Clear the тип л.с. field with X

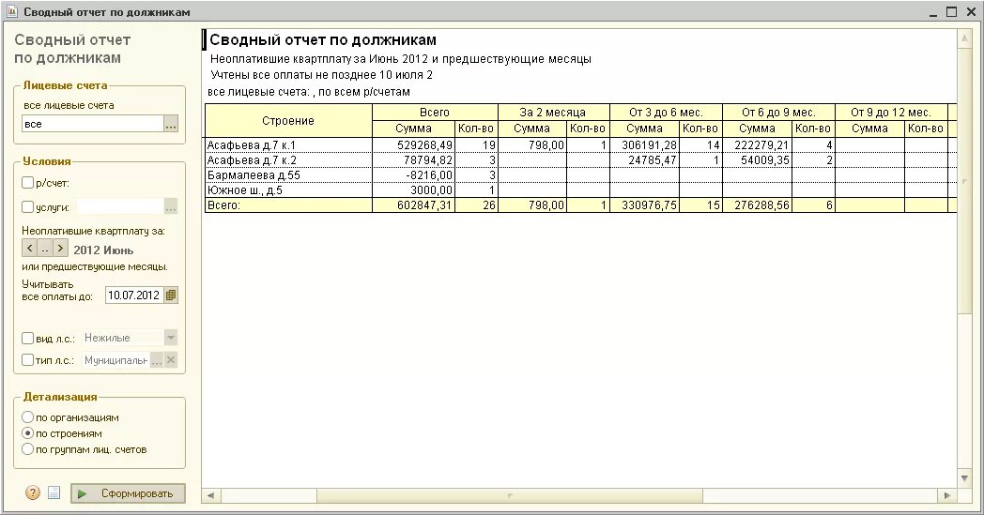click(x=171, y=360)
